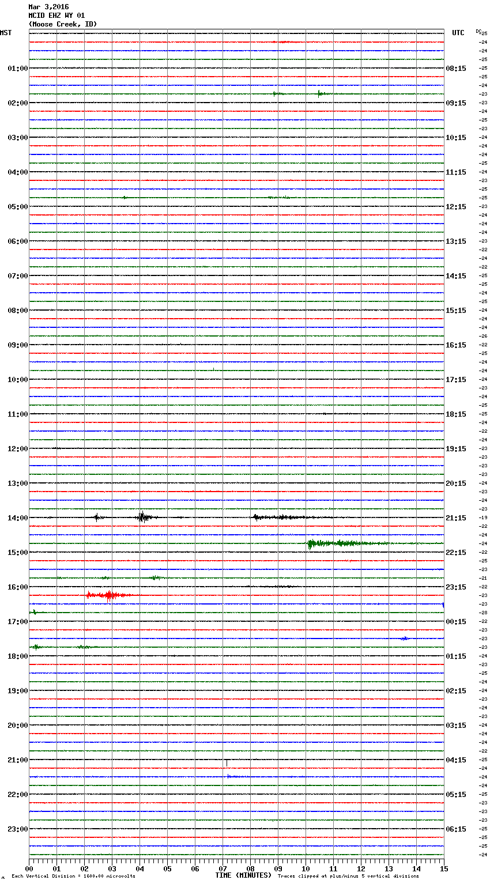Click the '14:00' MST time label
Screen dimensions: 490x884
[18, 518]
